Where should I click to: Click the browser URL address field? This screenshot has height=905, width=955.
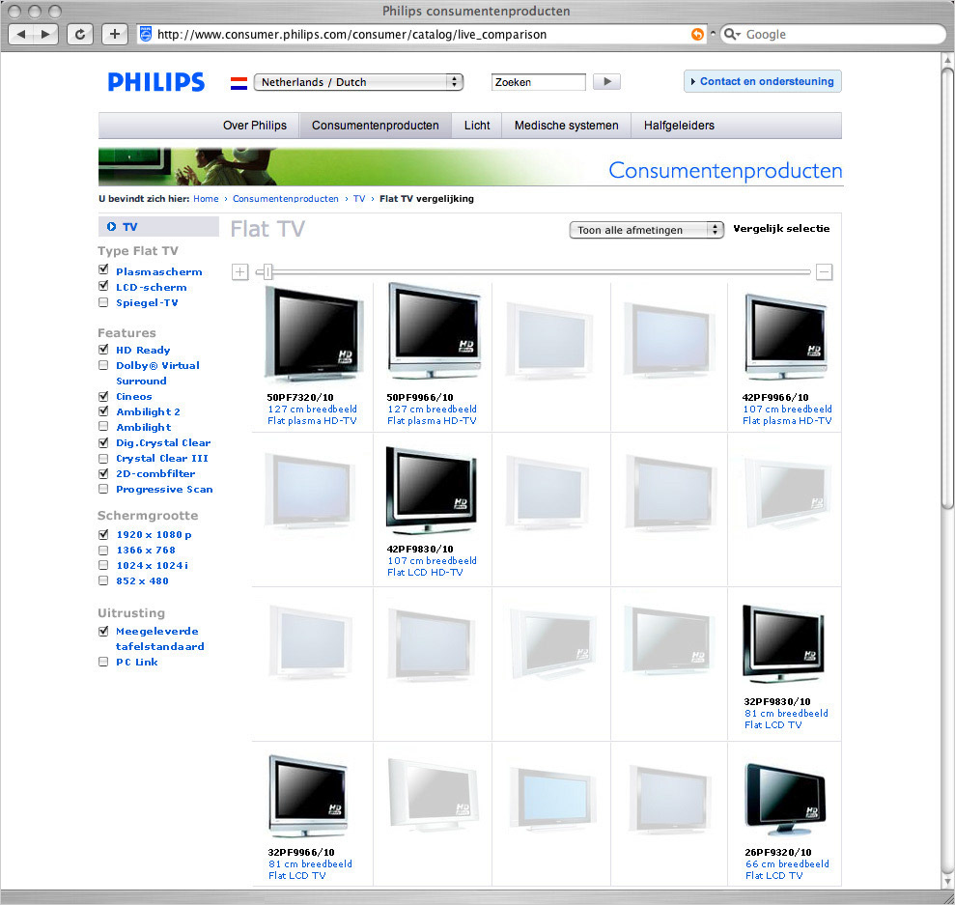click(420, 34)
